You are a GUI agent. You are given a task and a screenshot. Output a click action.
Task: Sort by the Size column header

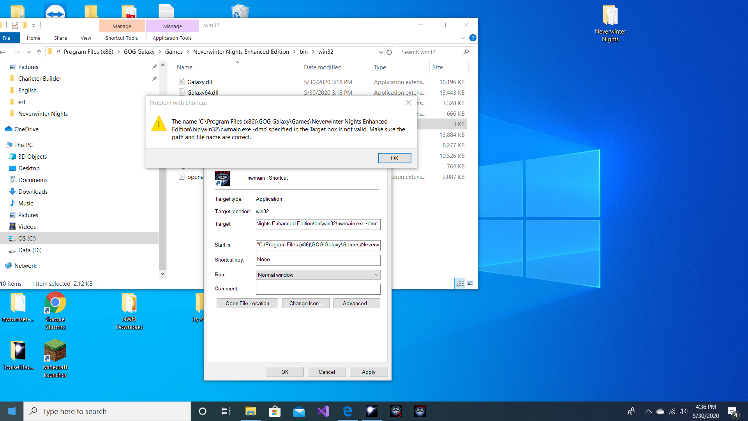438,67
